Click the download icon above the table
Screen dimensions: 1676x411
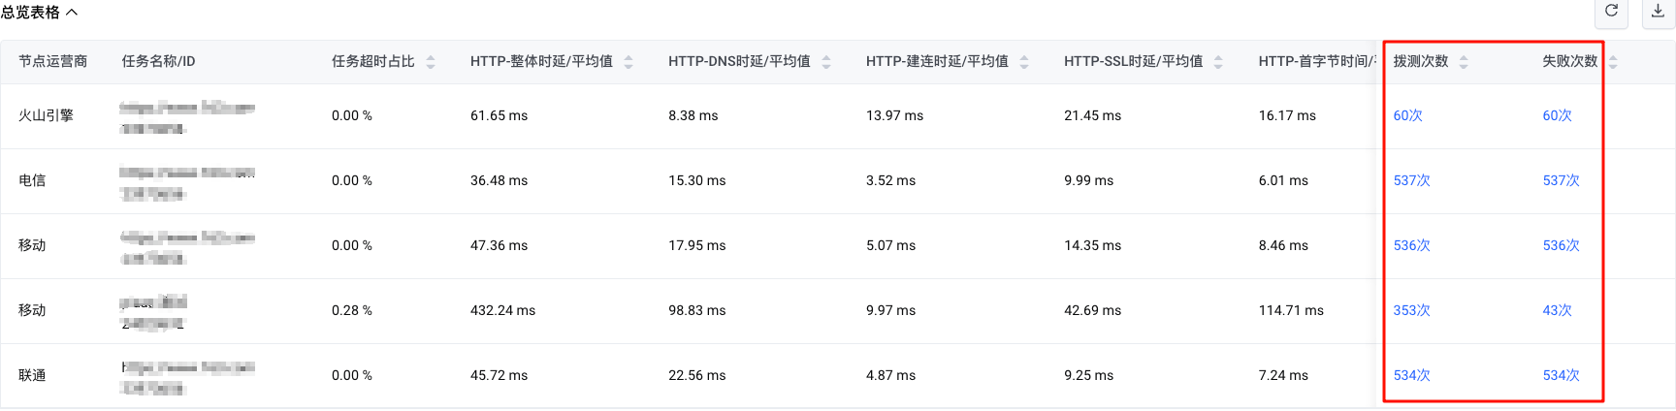[1658, 11]
